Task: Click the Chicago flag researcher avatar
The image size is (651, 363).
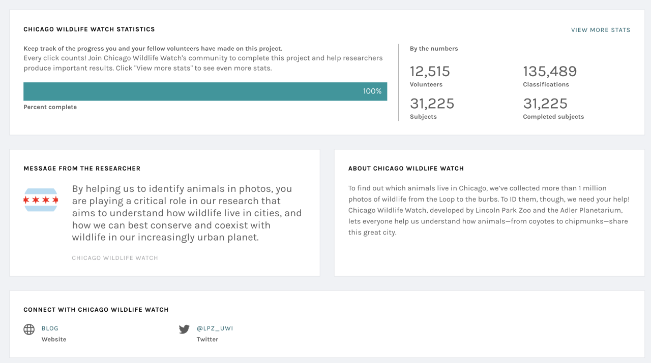Action: [x=41, y=200]
